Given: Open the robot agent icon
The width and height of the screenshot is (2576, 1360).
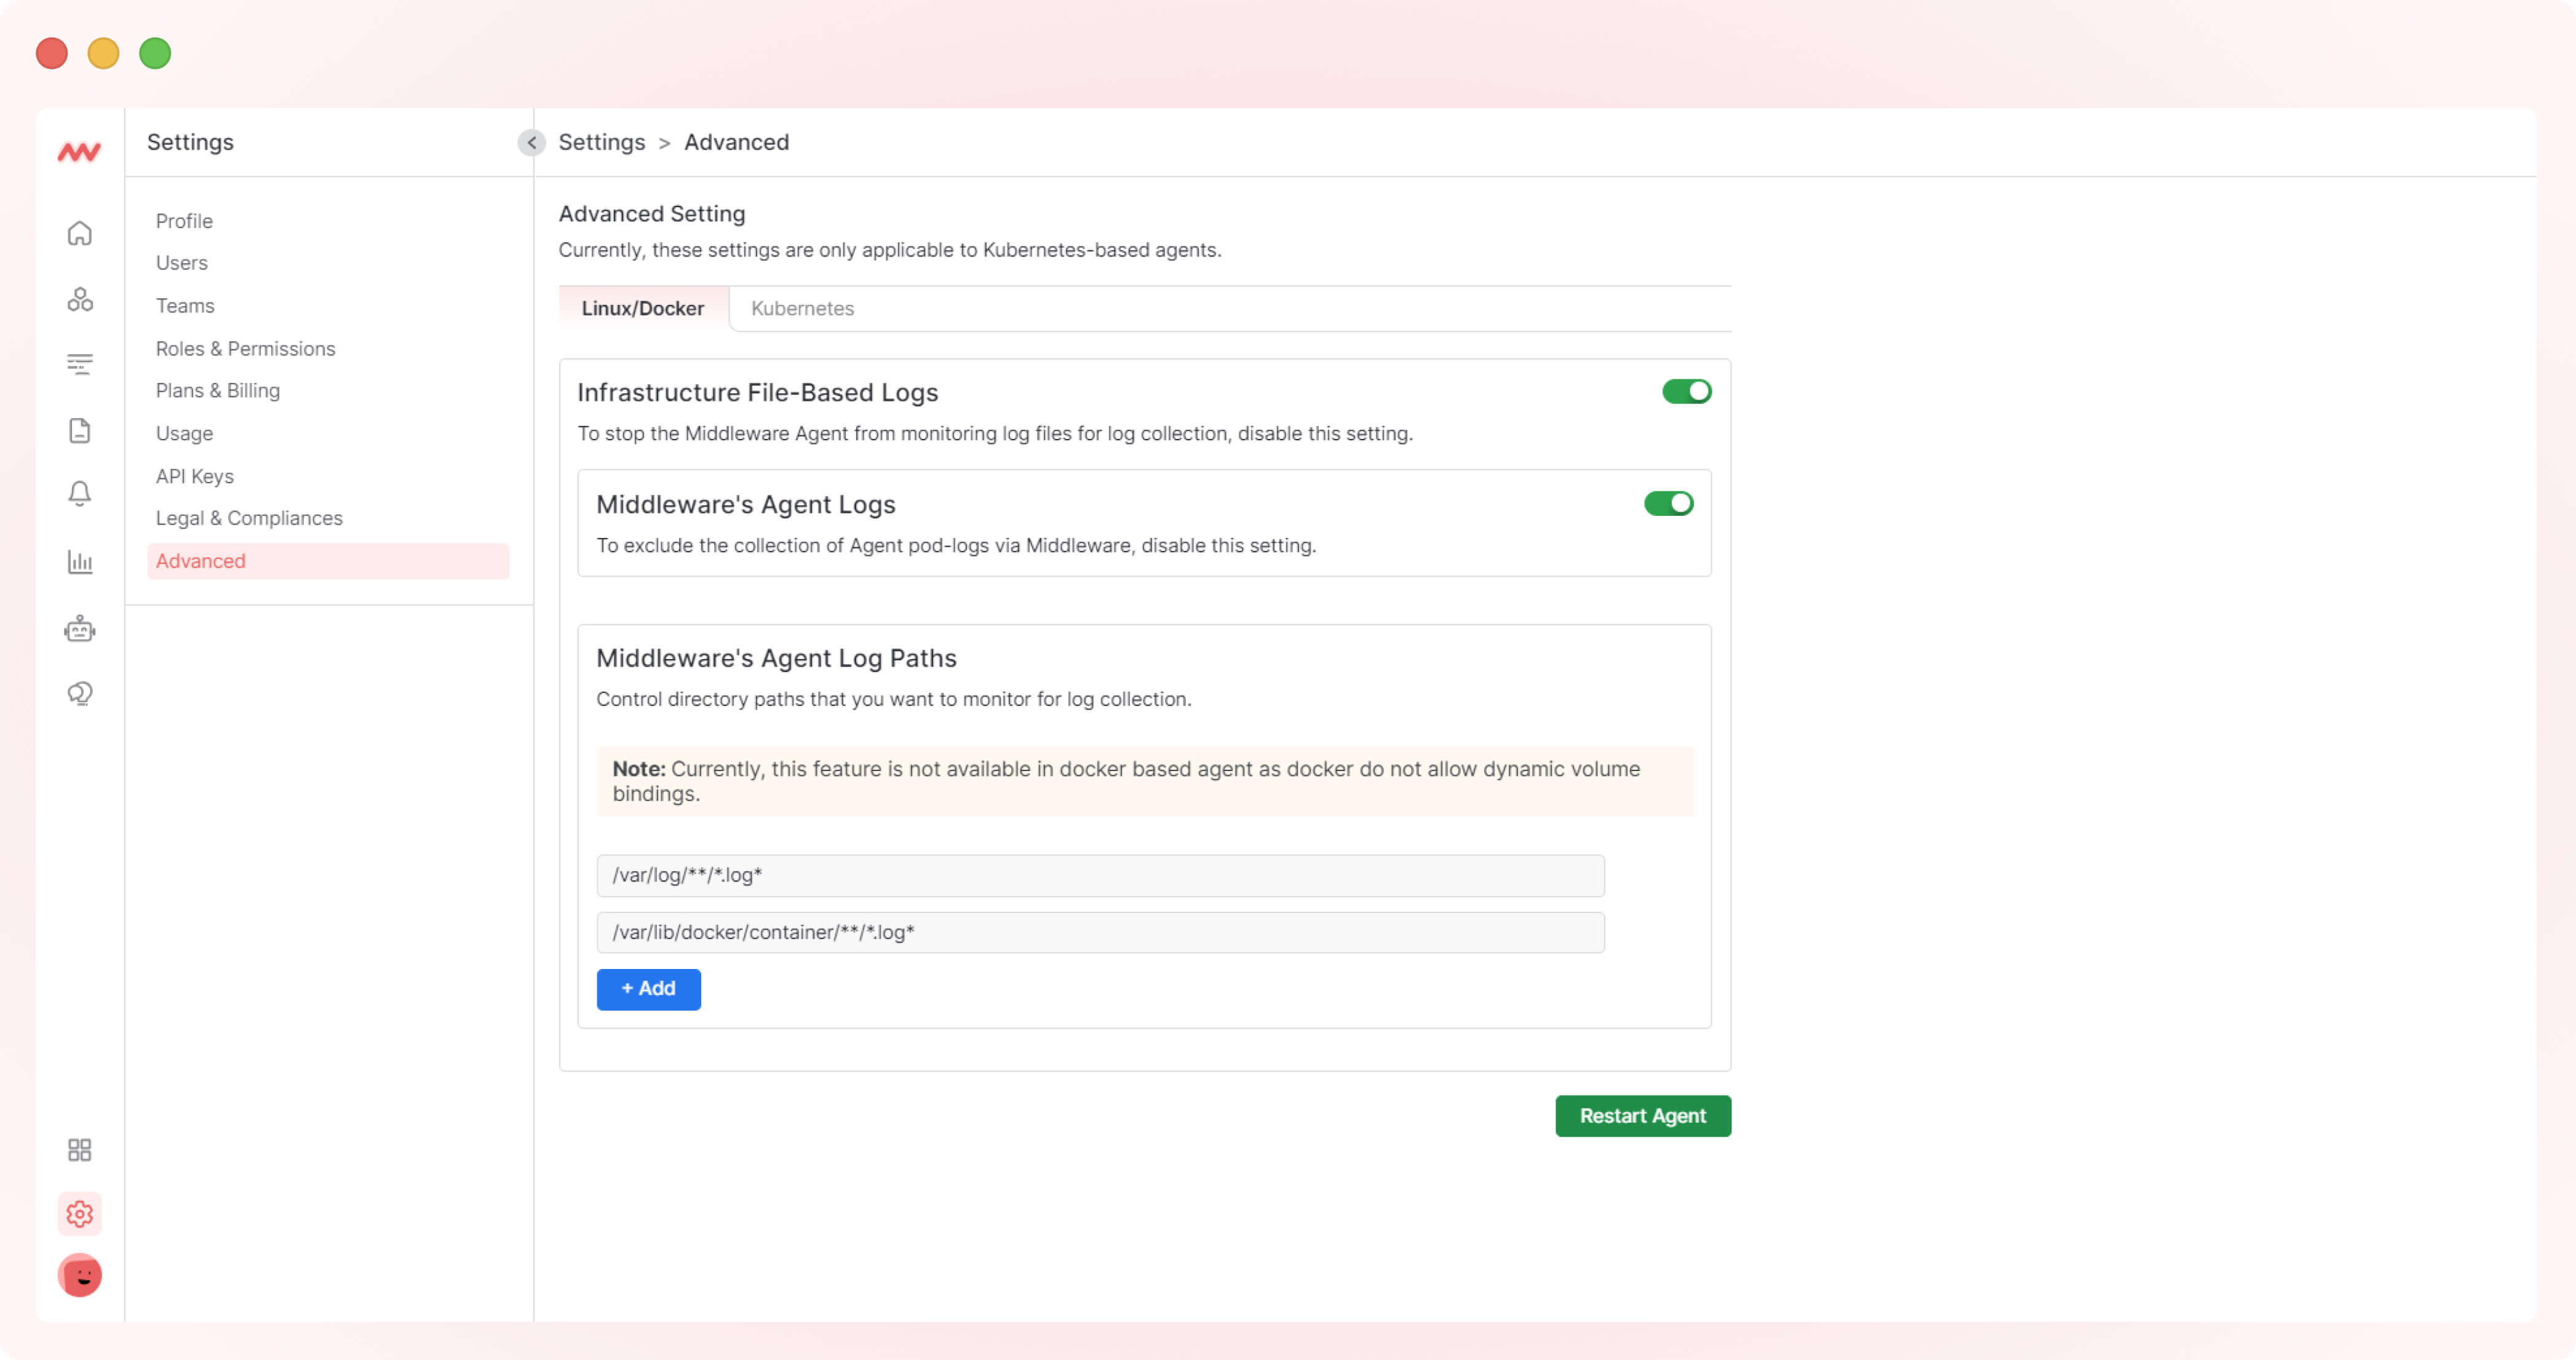Looking at the screenshot, I should pos(80,628).
